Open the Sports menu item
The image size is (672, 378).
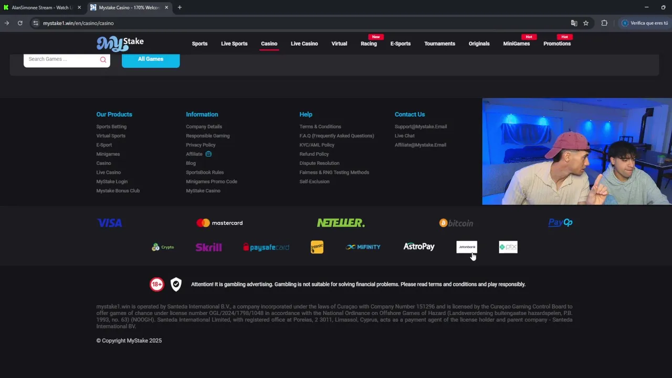pyautogui.click(x=199, y=44)
